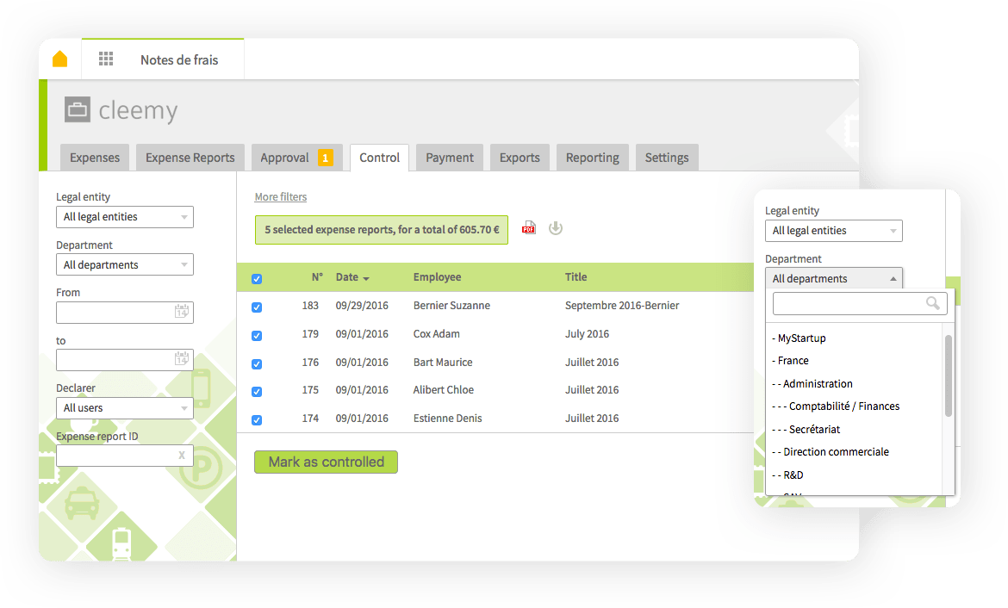1008x608 pixels.
Task: Click the department search input box
Action: [x=860, y=303]
